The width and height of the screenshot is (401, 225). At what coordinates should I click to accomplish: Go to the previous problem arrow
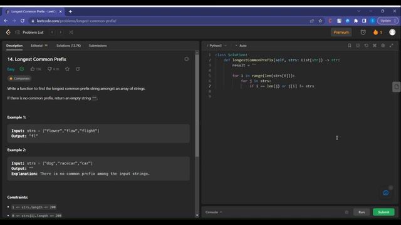click(x=52, y=32)
